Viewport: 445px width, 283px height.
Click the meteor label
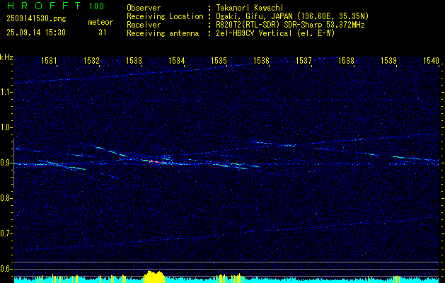click(x=100, y=22)
